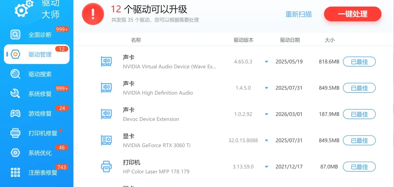Viewport: 394px width, 187px height.
Task: Click sound card icon for Elevoc Device Extension
Action: 106,114
